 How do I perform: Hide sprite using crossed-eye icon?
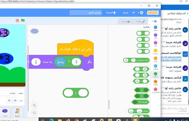coord(9,100)
